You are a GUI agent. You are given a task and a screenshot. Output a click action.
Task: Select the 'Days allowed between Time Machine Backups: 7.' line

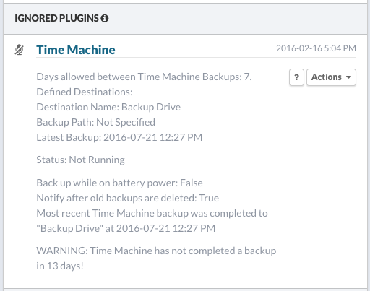(144, 77)
